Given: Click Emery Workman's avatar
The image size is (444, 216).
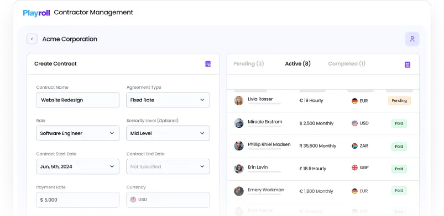Looking at the screenshot, I should (239, 191).
